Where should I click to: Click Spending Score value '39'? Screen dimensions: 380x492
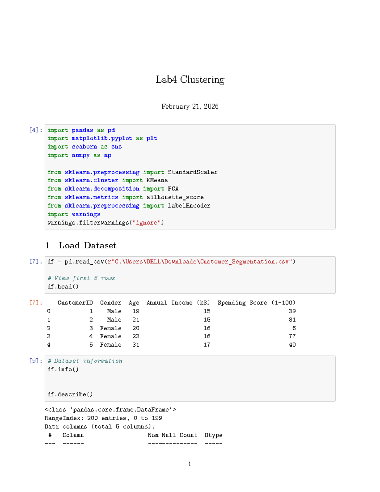[x=292, y=311]
